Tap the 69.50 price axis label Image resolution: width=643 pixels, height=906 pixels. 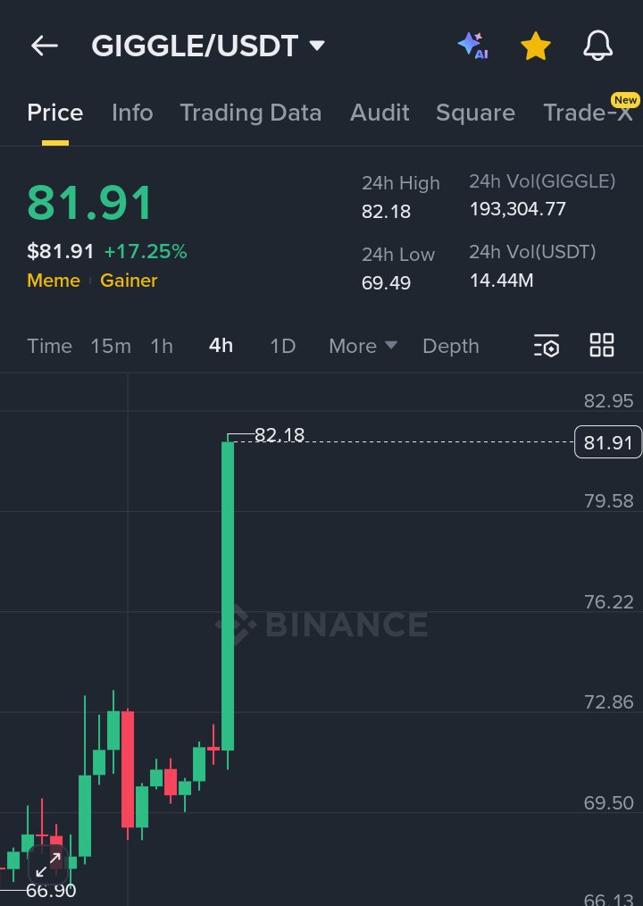pyautogui.click(x=608, y=803)
